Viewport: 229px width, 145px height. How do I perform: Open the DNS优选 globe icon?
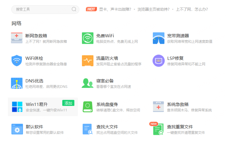17,83
